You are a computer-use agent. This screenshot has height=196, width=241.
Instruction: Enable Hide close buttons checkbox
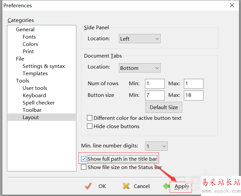(90, 126)
